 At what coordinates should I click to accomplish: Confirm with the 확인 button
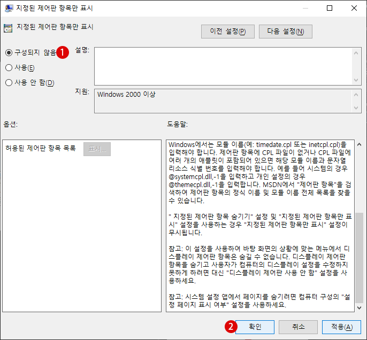[x=255, y=327]
